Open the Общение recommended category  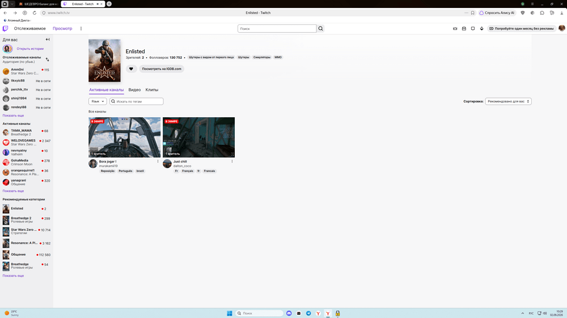point(26,255)
